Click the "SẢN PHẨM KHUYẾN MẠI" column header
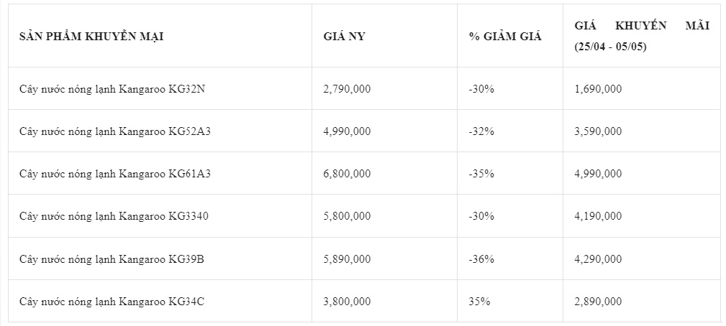The image size is (726, 326). (91, 36)
